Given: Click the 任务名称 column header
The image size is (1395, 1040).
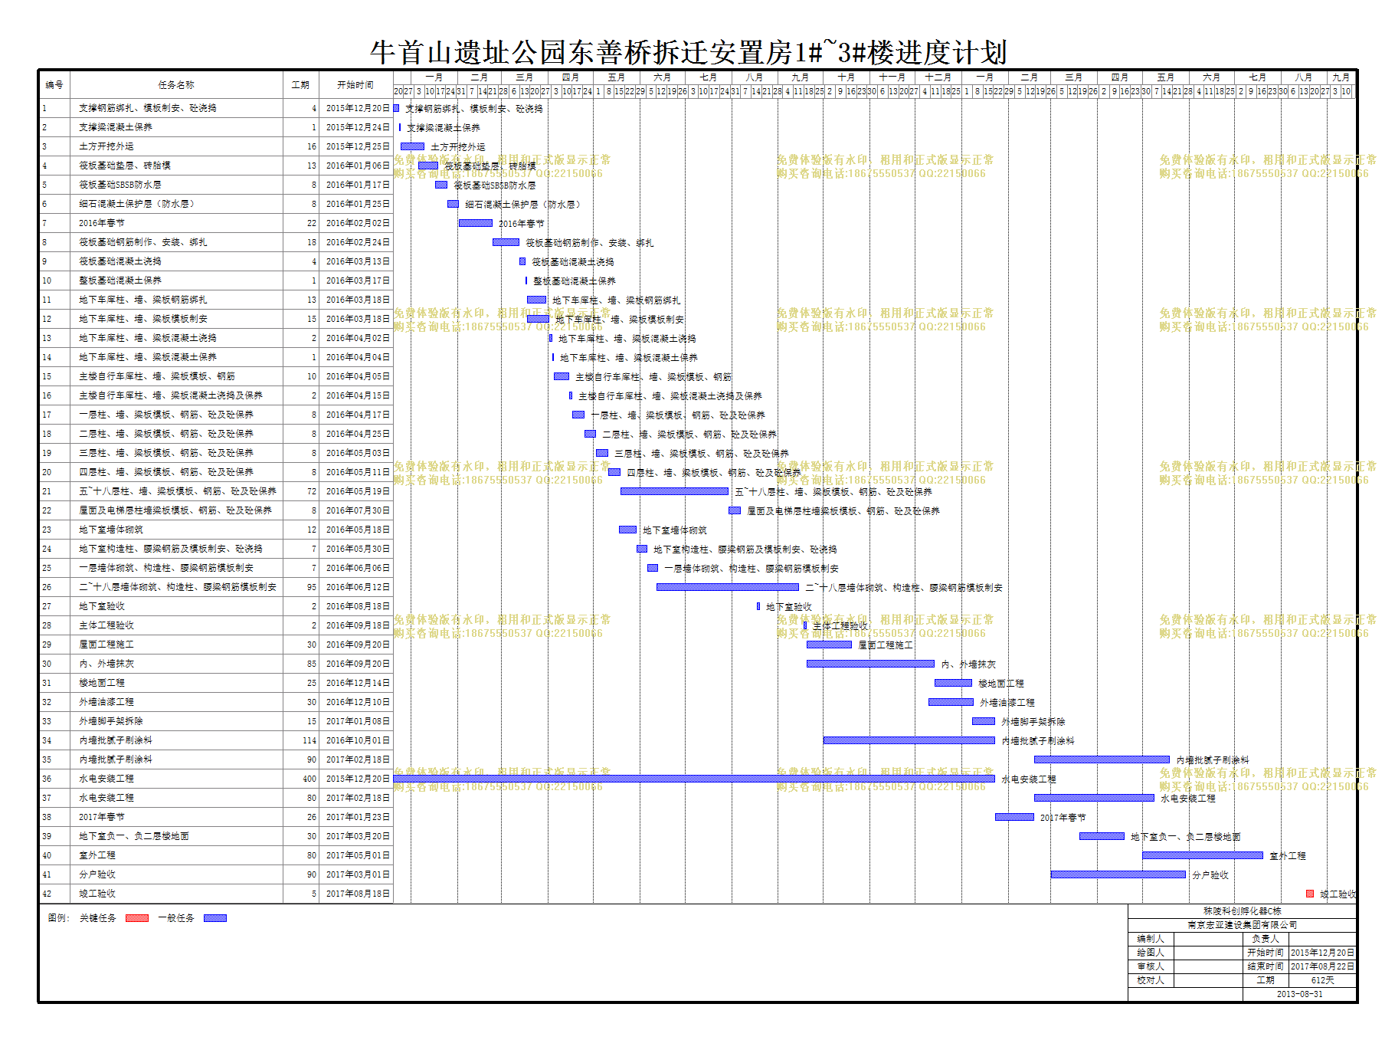Looking at the screenshot, I should 176,85.
